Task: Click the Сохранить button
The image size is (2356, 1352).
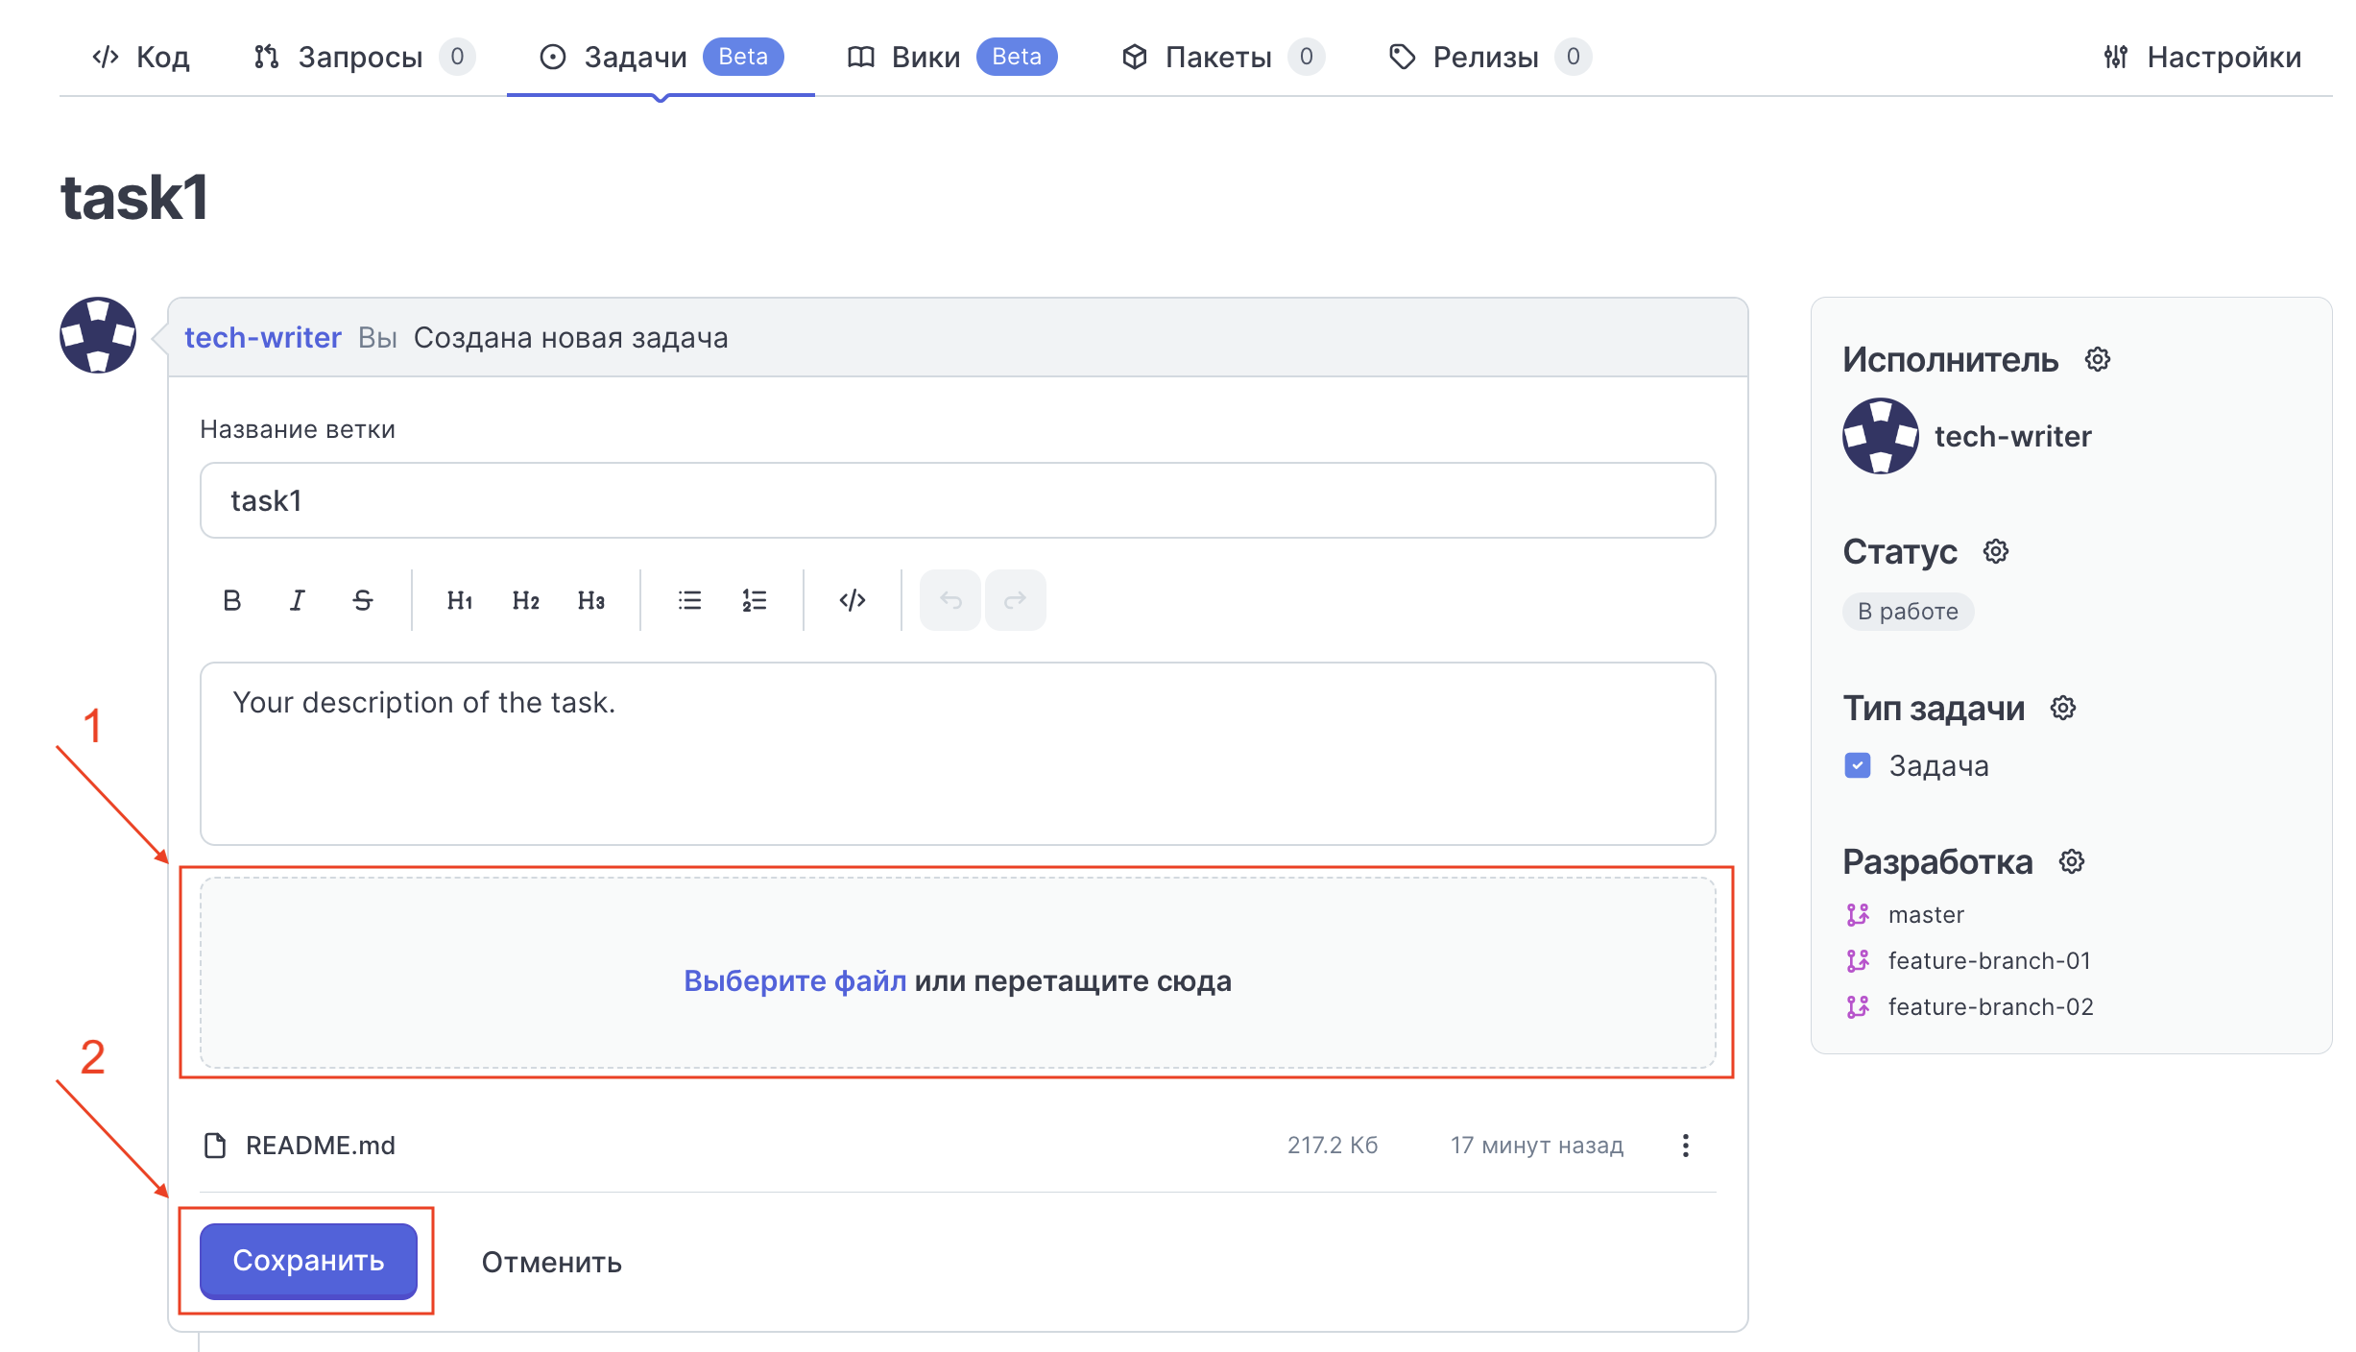Action: coord(308,1260)
